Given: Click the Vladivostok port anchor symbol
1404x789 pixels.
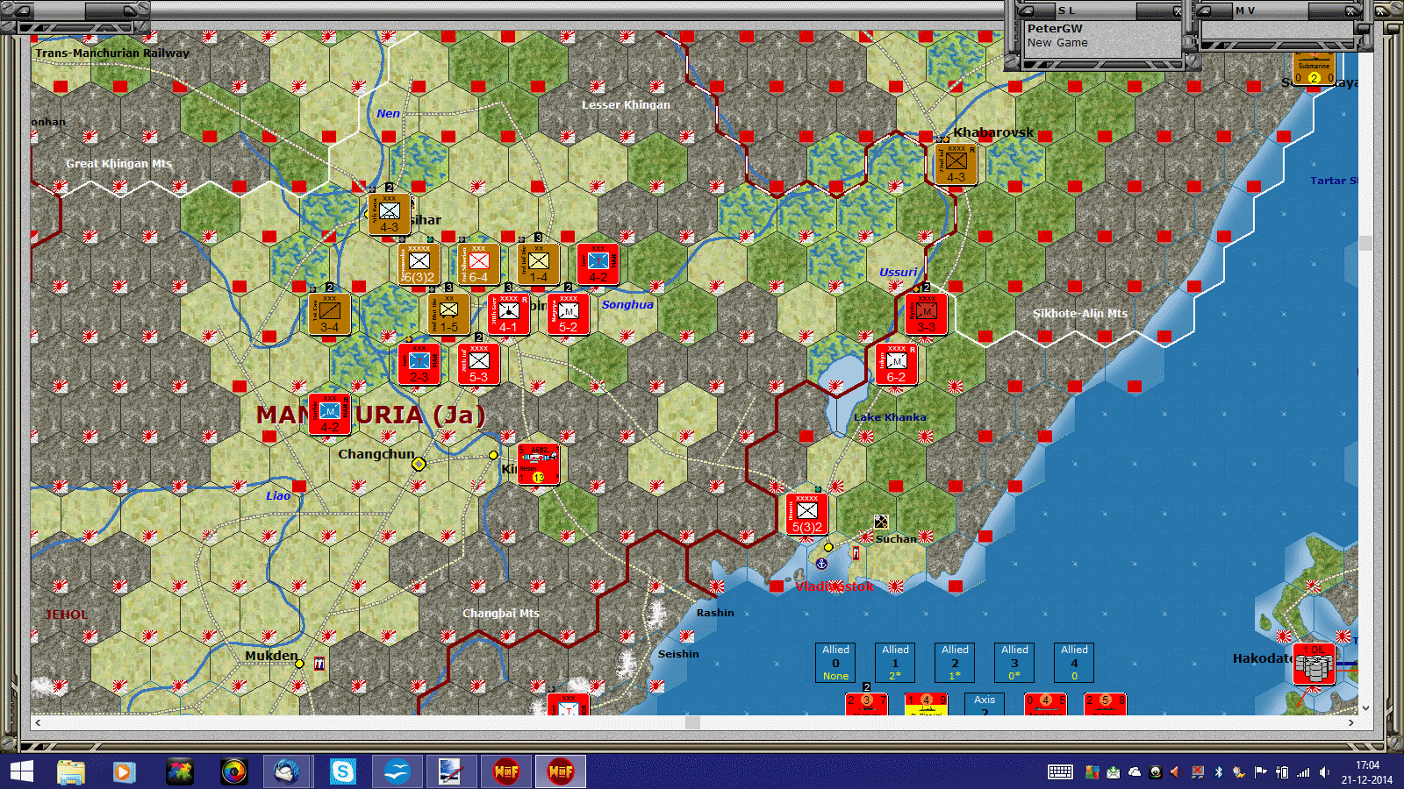Looking at the screenshot, I should 822,564.
